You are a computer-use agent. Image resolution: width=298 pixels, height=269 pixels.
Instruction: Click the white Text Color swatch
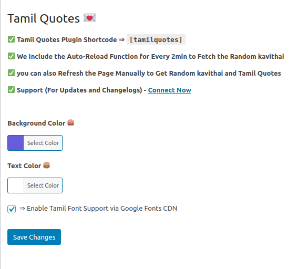pyautogui.click(x=16, y=185)
